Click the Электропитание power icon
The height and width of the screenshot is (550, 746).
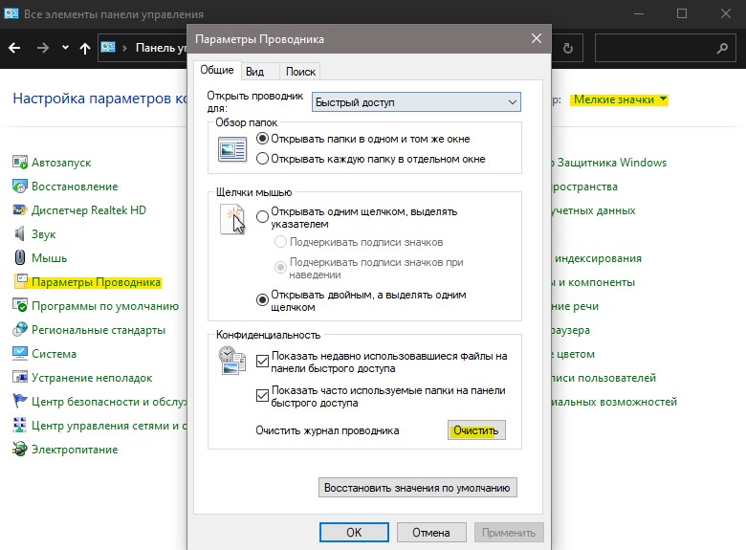pos(20,449)
